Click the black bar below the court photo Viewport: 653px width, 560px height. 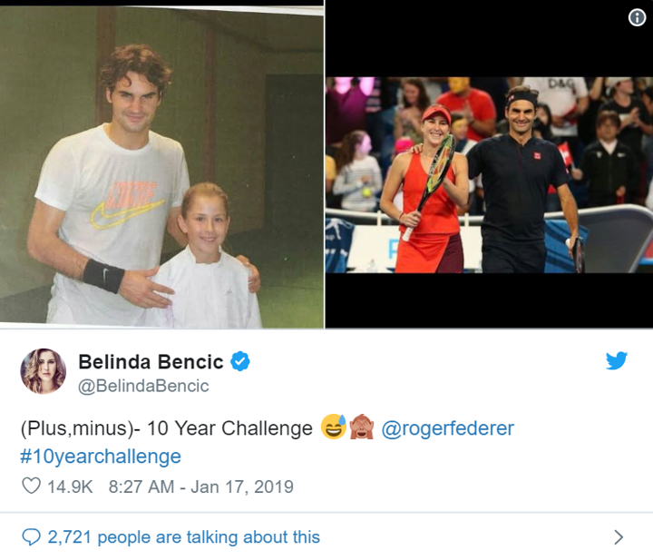click(x=489, y=300)
